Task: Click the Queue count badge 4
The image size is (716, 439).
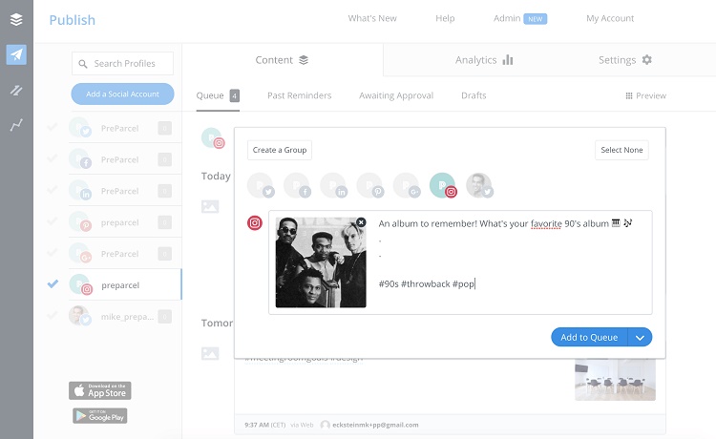Action: (234, 95)
